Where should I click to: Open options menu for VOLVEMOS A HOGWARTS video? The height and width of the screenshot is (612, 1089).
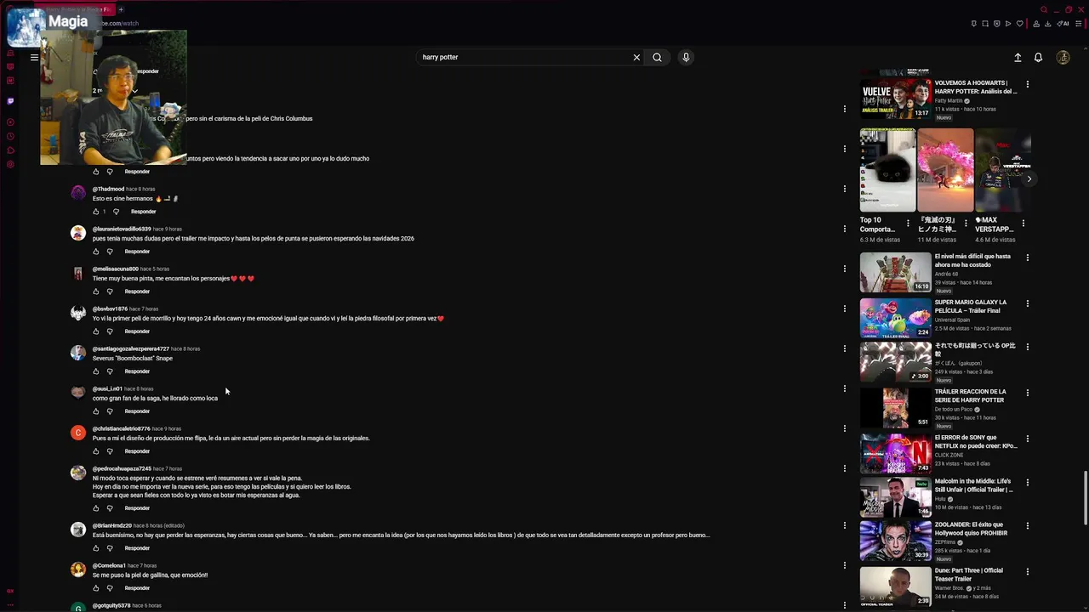coord(1027,85)
